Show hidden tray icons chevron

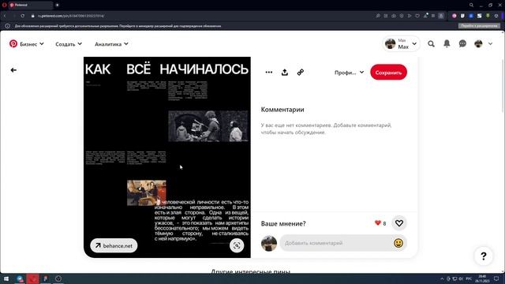pos(442,278)
